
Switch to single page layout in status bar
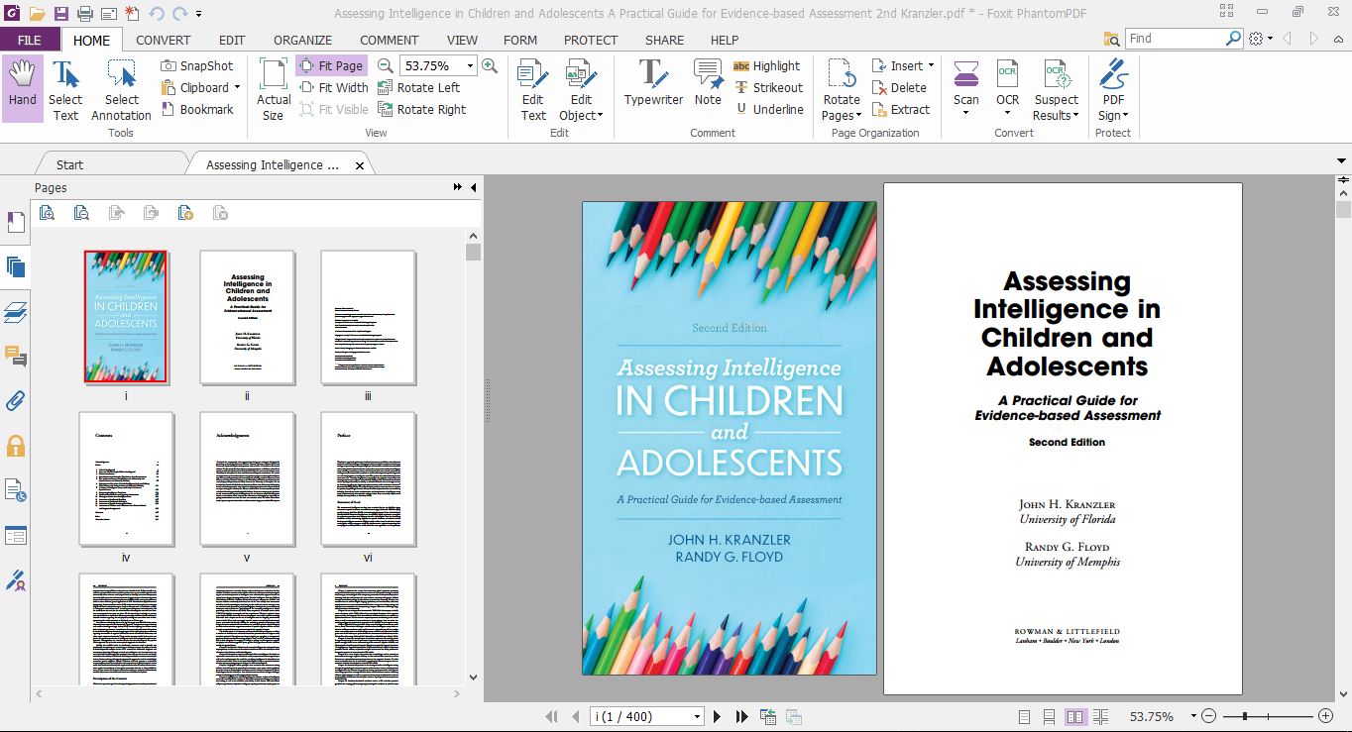coord(1025,716)
